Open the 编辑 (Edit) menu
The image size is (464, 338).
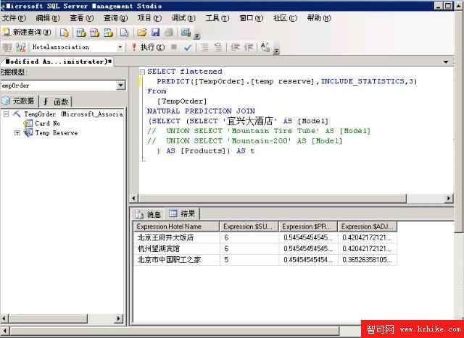click(x=48, y=18)
